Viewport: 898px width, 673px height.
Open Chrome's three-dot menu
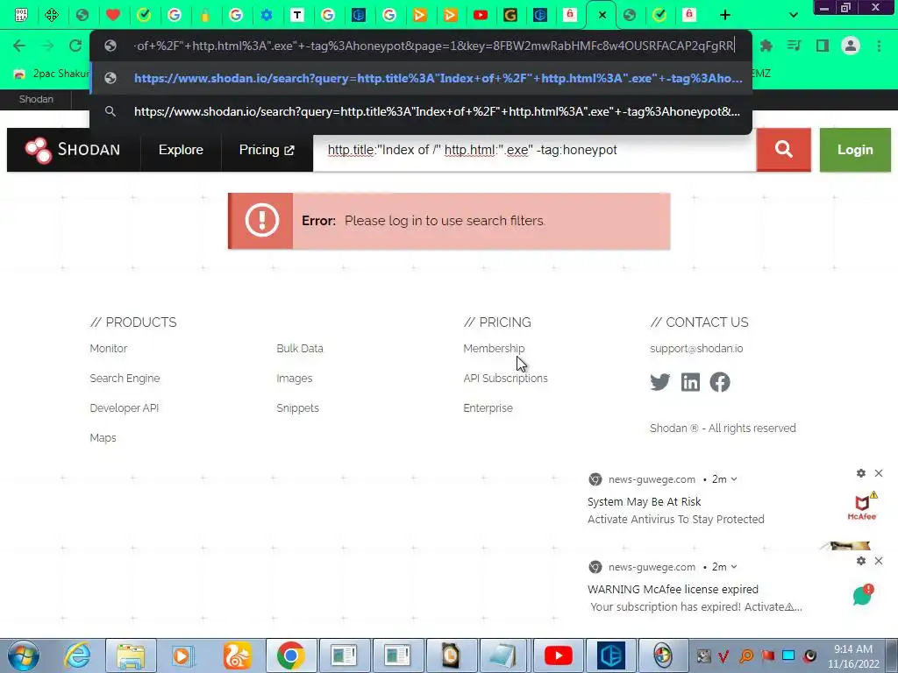pyautogui.click(x=879, y=46)
